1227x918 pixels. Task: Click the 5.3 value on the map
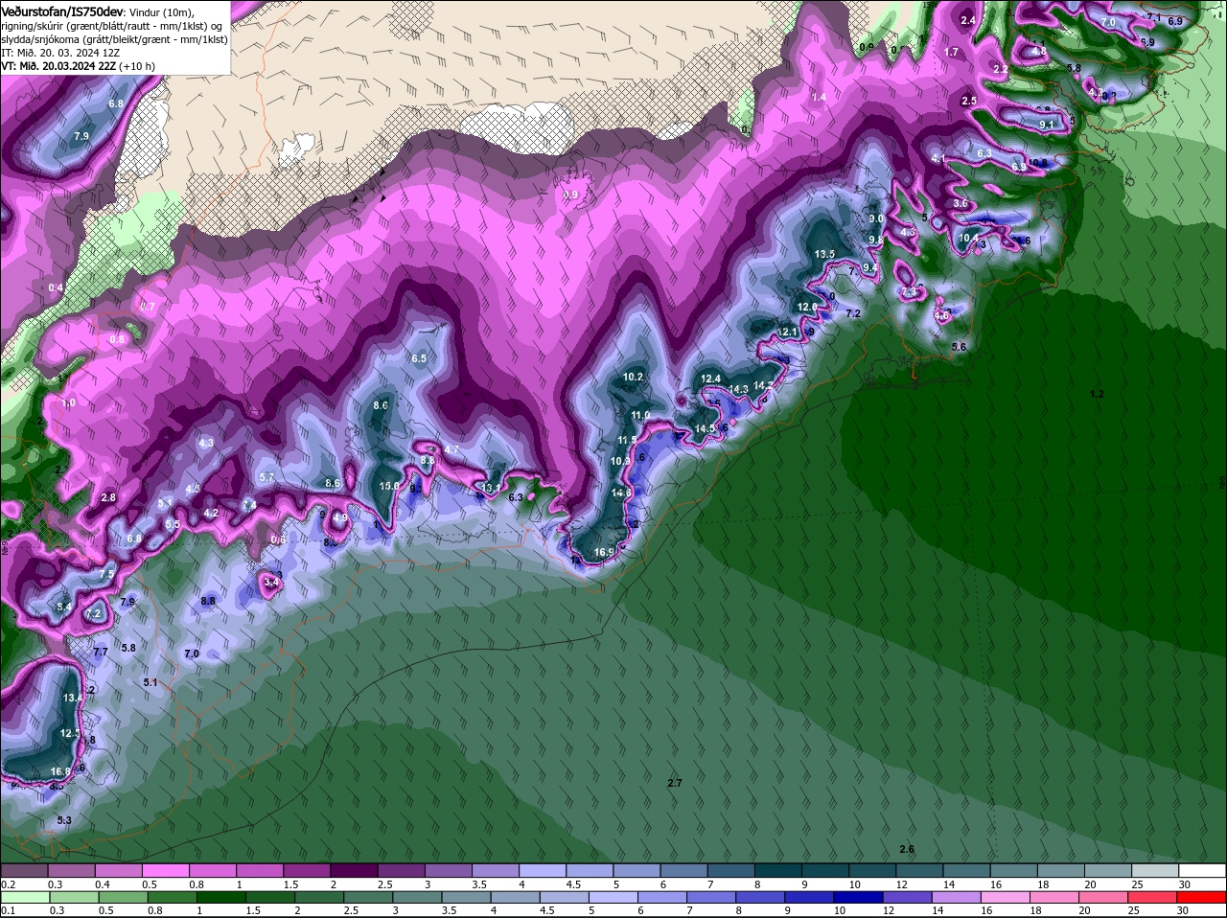[x=64, y=820]
